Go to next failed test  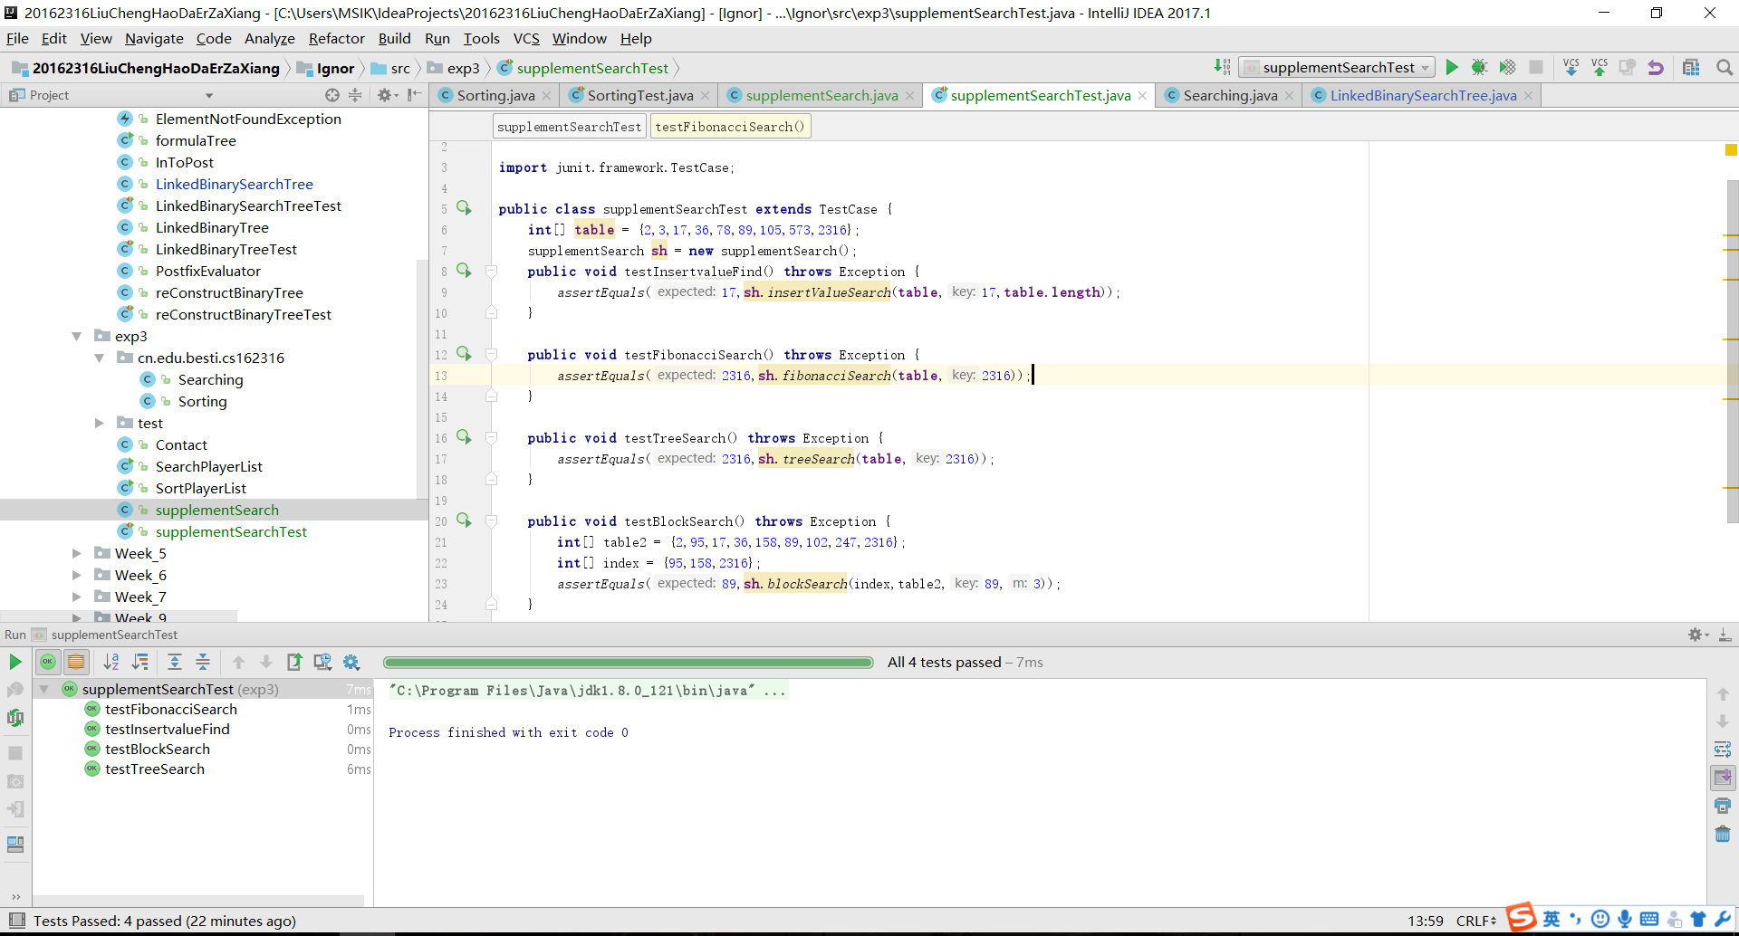[266, 662]
